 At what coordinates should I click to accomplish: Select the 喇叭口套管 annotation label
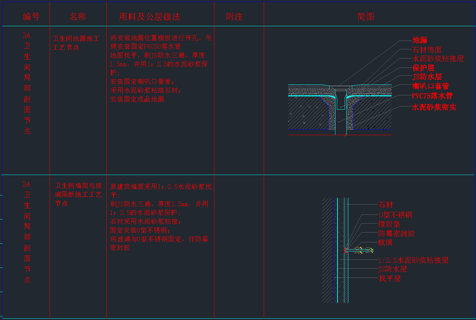click(x=430, y=86)
